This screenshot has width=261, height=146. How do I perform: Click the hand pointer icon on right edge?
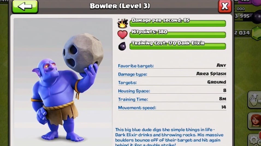[x=254, y=99]
